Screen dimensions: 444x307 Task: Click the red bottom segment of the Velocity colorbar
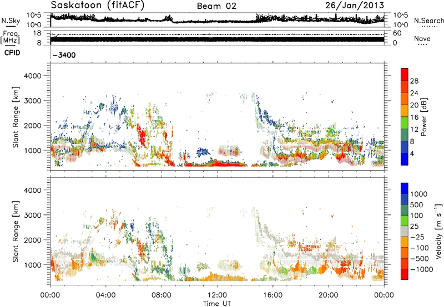[405, 274]
